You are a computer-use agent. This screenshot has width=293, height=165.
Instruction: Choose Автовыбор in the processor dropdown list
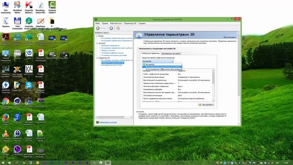(162, 64)
